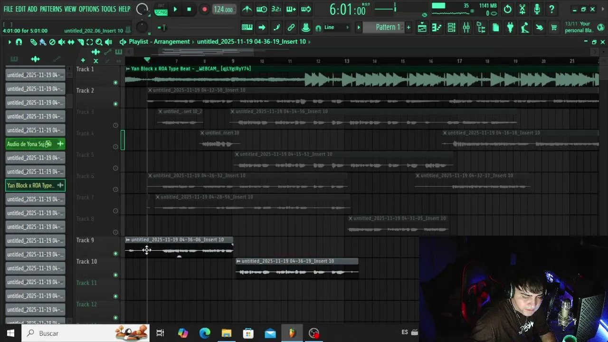This screenshot has height=342, width=608.
Task: Select the playlist Slice tool
Action: [80, 42]
